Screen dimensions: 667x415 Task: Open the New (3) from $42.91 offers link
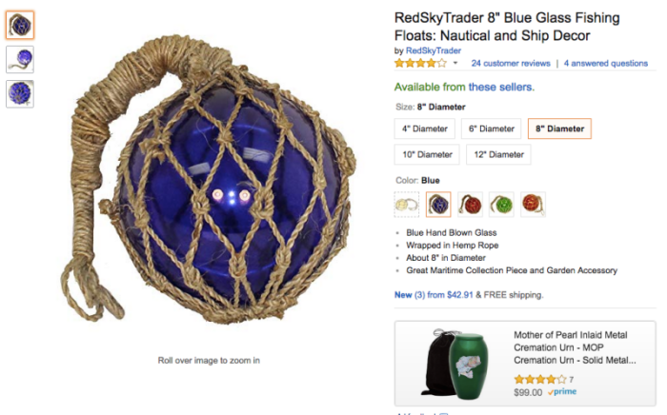coord(434,295)
